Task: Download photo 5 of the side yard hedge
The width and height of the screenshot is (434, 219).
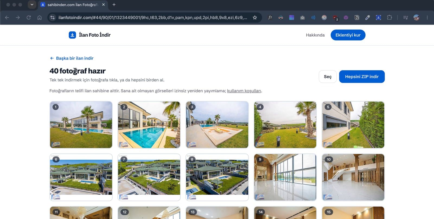Action: pos(353,125)
